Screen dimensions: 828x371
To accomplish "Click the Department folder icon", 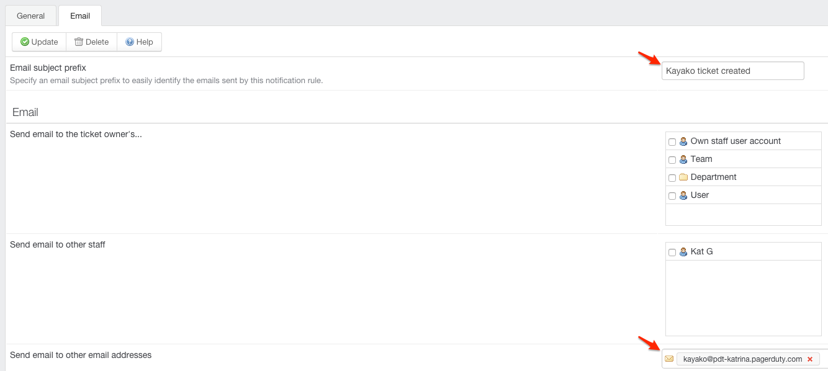I will point(683,177).
